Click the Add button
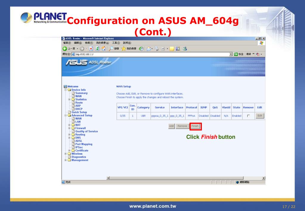 coord(171,126)
